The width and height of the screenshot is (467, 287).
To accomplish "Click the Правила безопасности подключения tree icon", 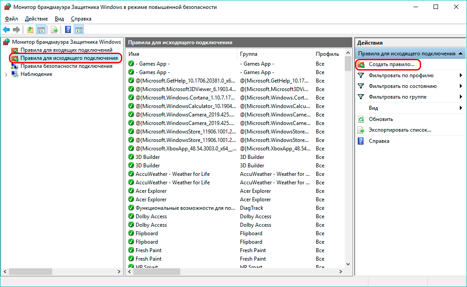I will [15, 66].
